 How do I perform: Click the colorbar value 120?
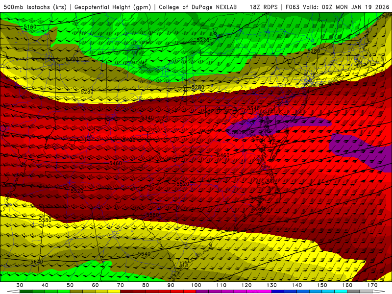(x=246, y=285)
